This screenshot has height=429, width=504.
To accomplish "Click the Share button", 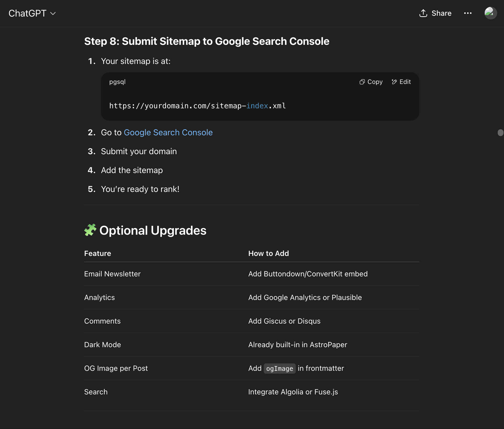I will (435, 13).
